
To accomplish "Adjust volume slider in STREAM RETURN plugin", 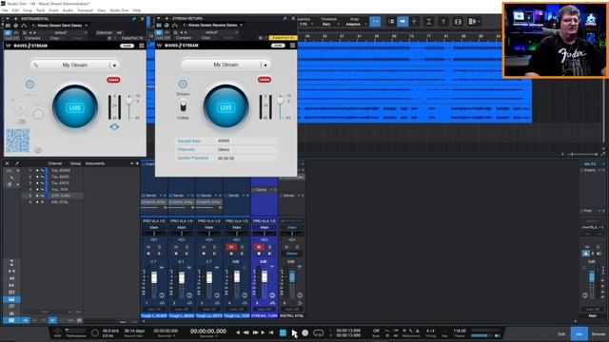I will point(280,101).
